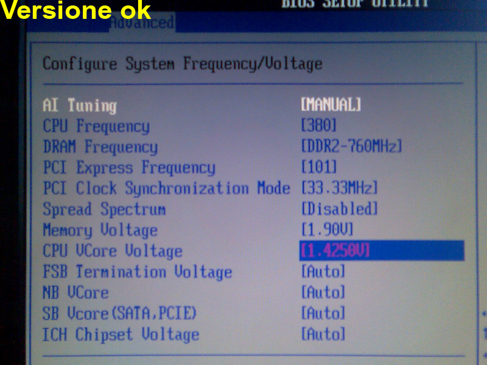Select the FSB Termination Voltage label

138,272
